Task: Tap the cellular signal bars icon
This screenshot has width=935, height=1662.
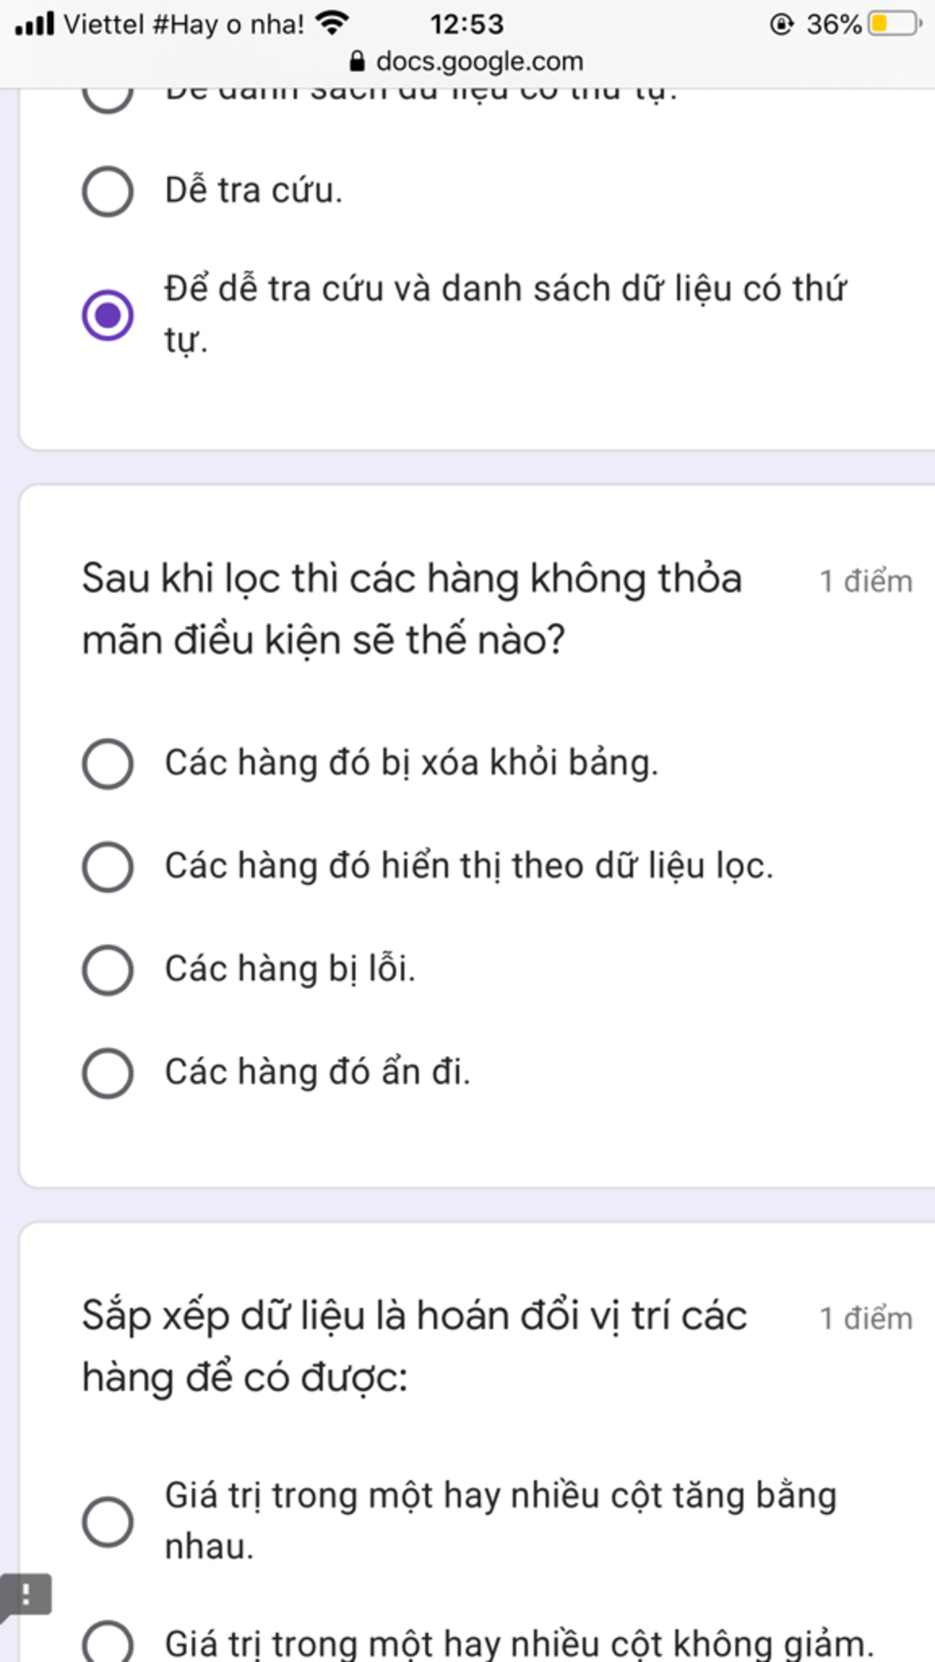Action: [x=35, y=23]
